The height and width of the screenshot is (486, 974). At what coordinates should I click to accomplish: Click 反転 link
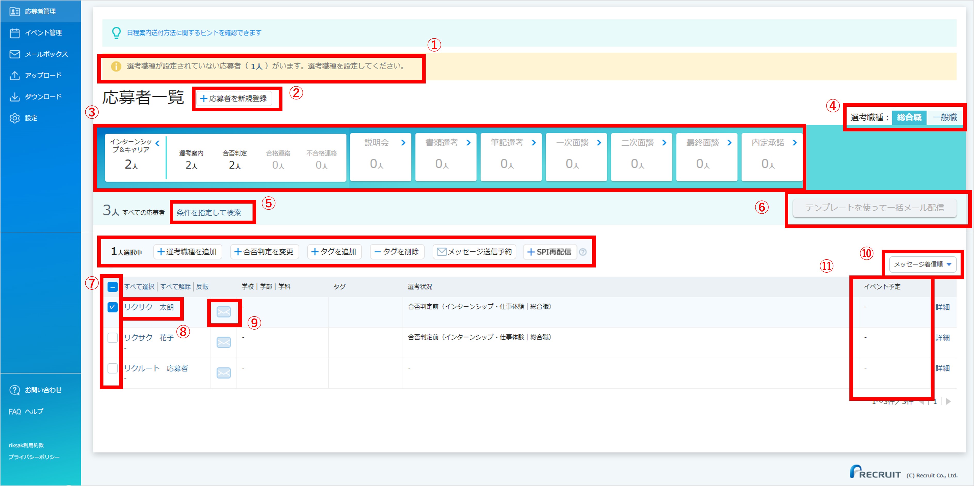click(x=202, y=287)
